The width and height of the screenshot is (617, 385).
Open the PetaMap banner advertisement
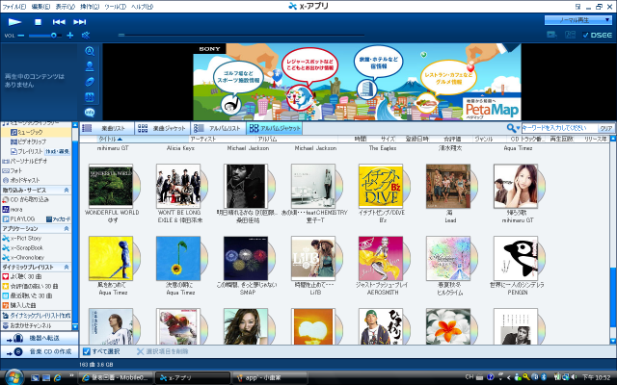tap(357, 82)
